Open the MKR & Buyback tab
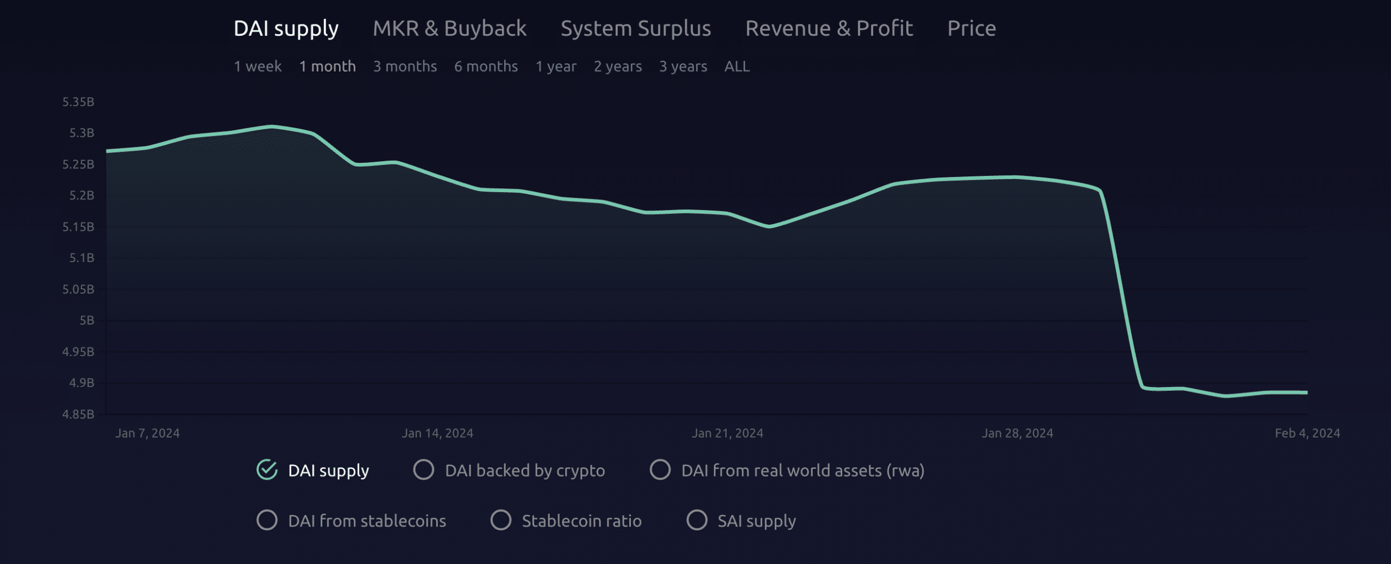 [449, 28]
